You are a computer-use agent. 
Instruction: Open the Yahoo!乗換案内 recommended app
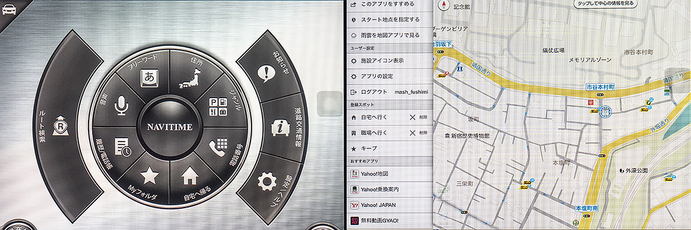pos(390,189)
